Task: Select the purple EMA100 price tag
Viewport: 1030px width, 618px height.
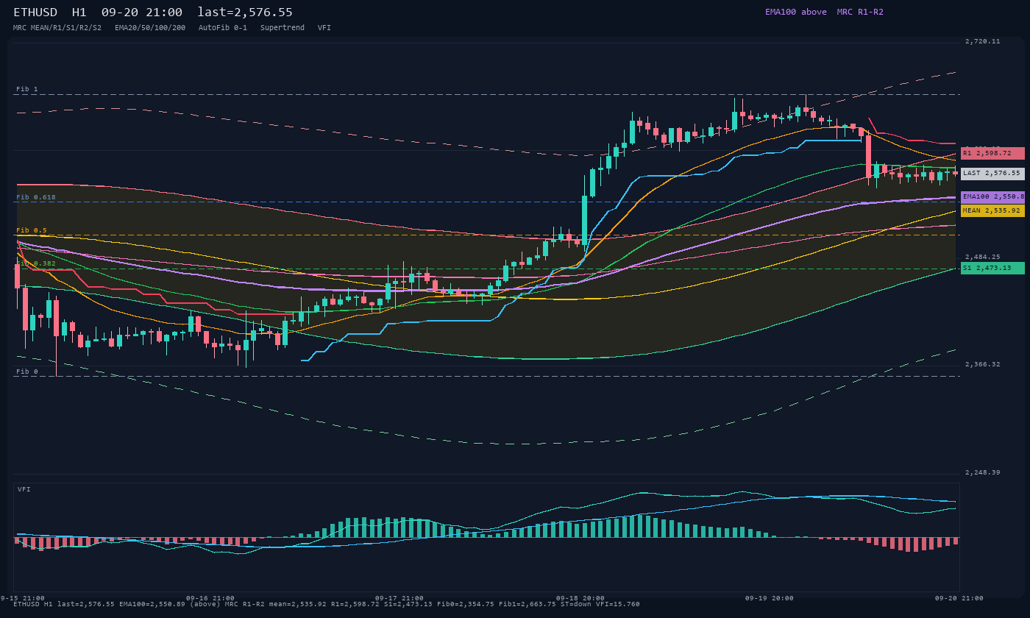Action: point(992,197)
